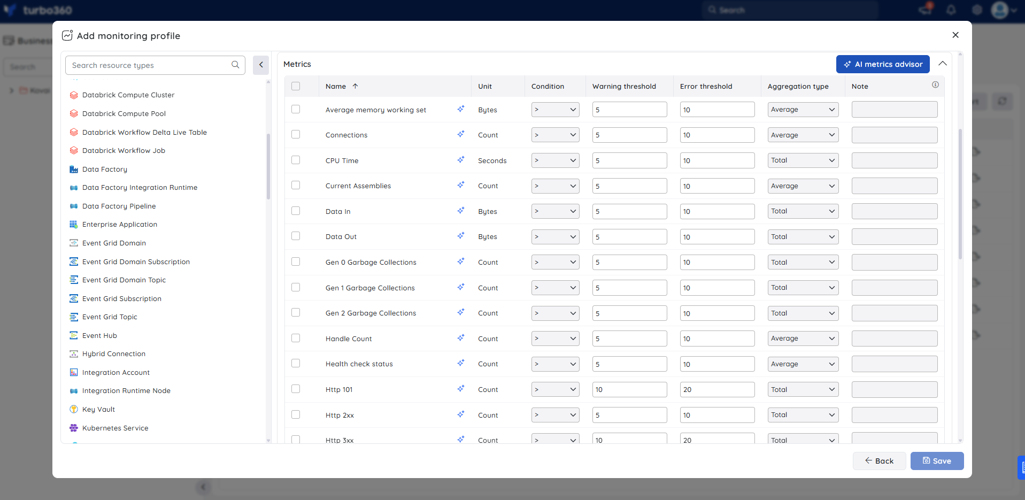Screen dimensions: 1025x500
Task: Toggle the select-all metrics checkbox in header
Action: pos(296,86)
